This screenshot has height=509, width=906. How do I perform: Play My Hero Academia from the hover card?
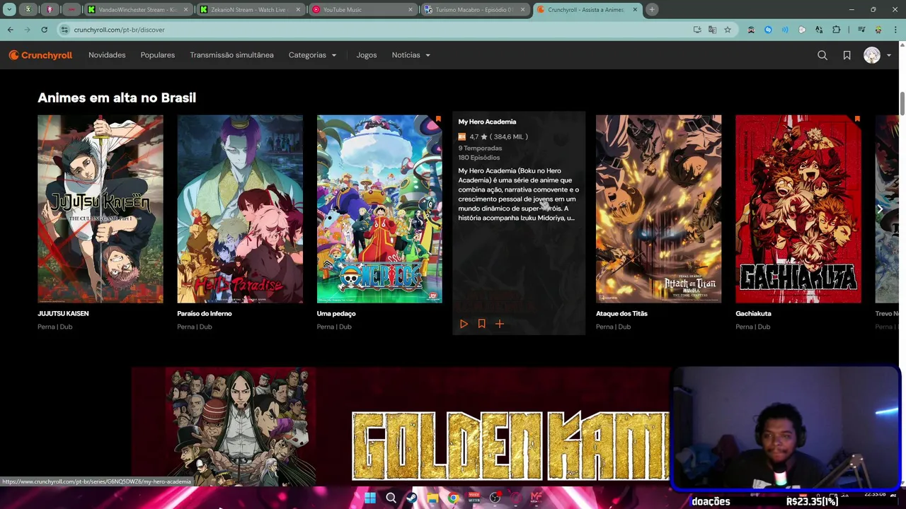(x=464, y=324)
